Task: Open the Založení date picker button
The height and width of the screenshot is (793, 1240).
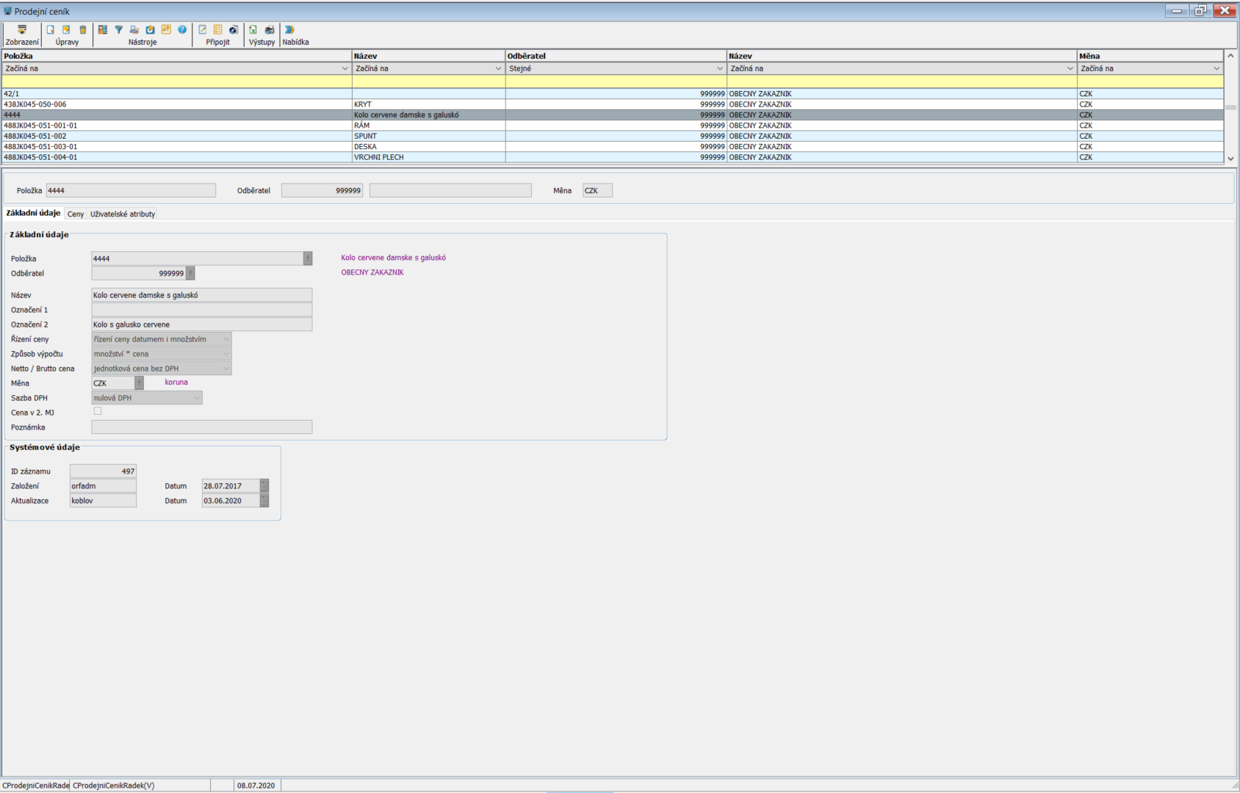Action: [264, 486]
